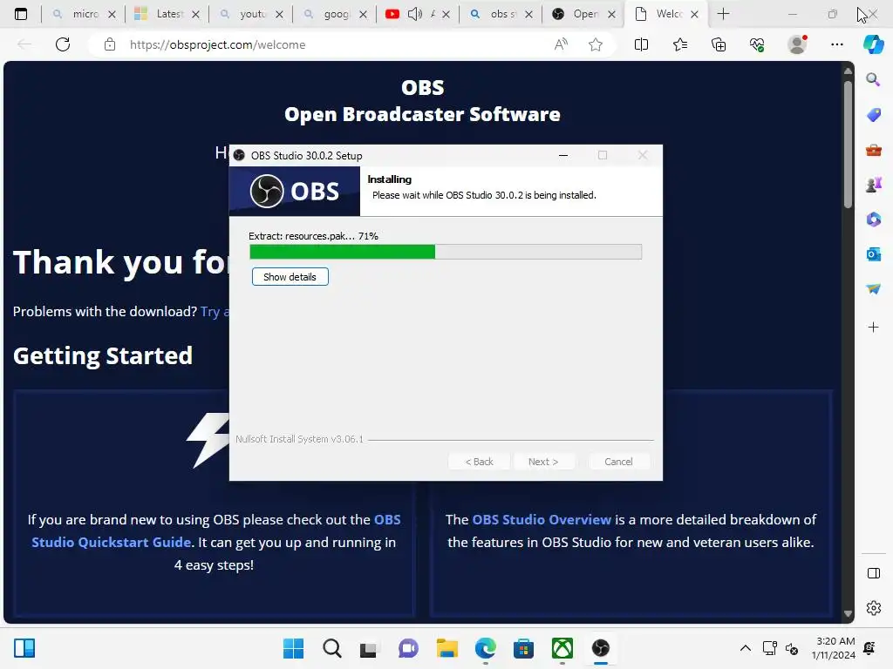Open sidebar Shopping tag icon
The height and width of the screenshot is (669, 893).
click(873, 114)
